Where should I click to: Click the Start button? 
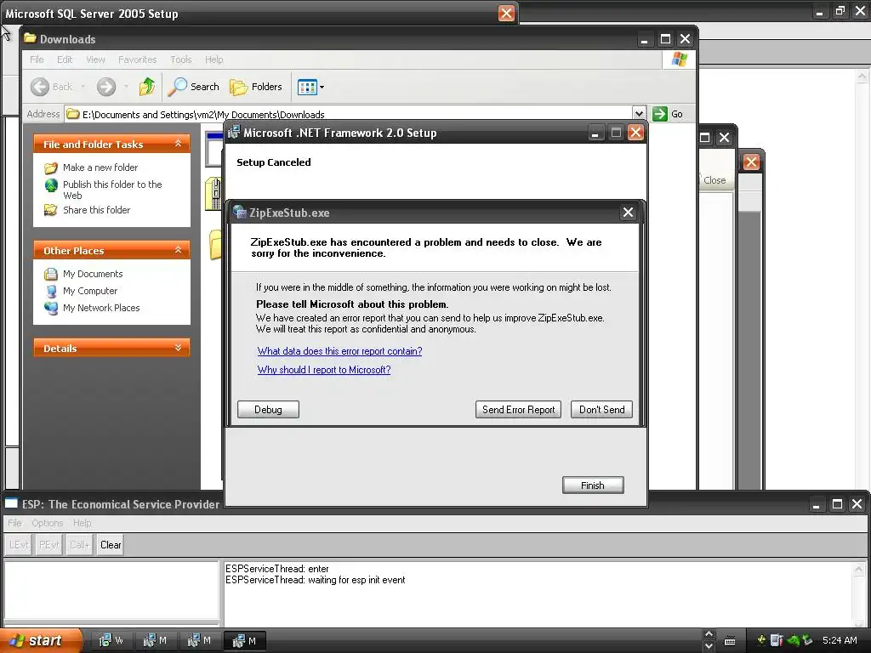tap(42, 641)
